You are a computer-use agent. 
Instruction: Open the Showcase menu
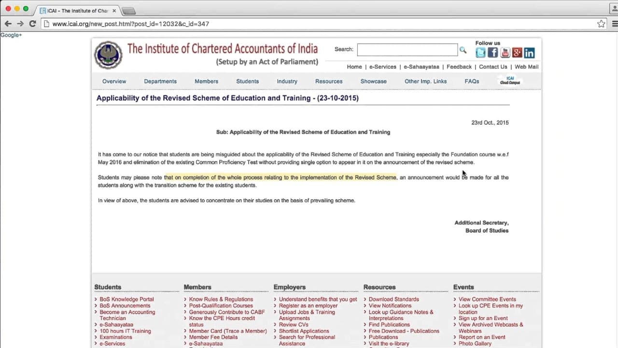point(373,81)
